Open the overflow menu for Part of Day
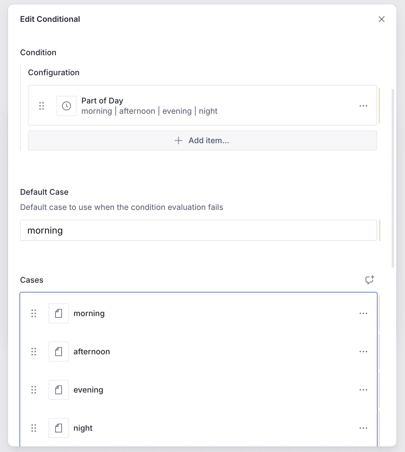This screenshot has width=405, height=452. 363,106
